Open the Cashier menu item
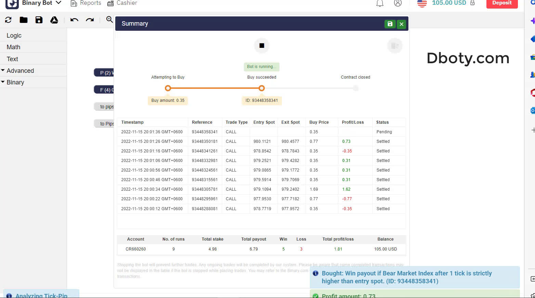Viewport: 535px width, 298px height. click(122, 3)
